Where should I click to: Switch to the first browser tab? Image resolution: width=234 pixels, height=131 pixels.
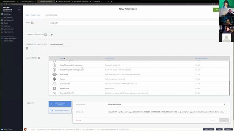[x=10, y=1]
